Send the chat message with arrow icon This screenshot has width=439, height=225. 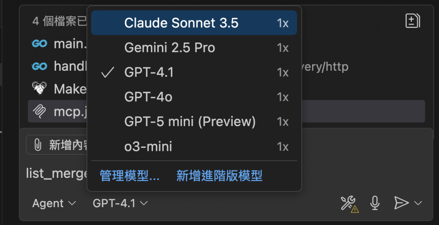click(401, 203)
